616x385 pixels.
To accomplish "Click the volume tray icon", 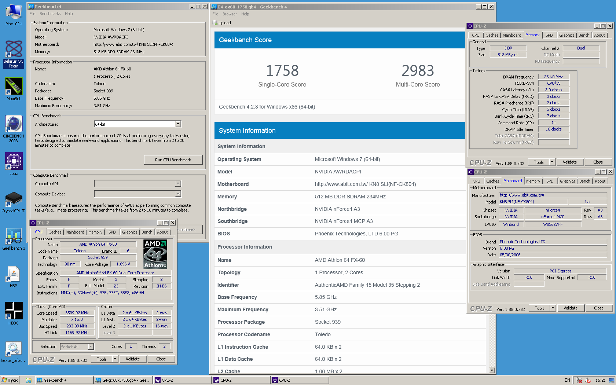I will tap(588, 380).
